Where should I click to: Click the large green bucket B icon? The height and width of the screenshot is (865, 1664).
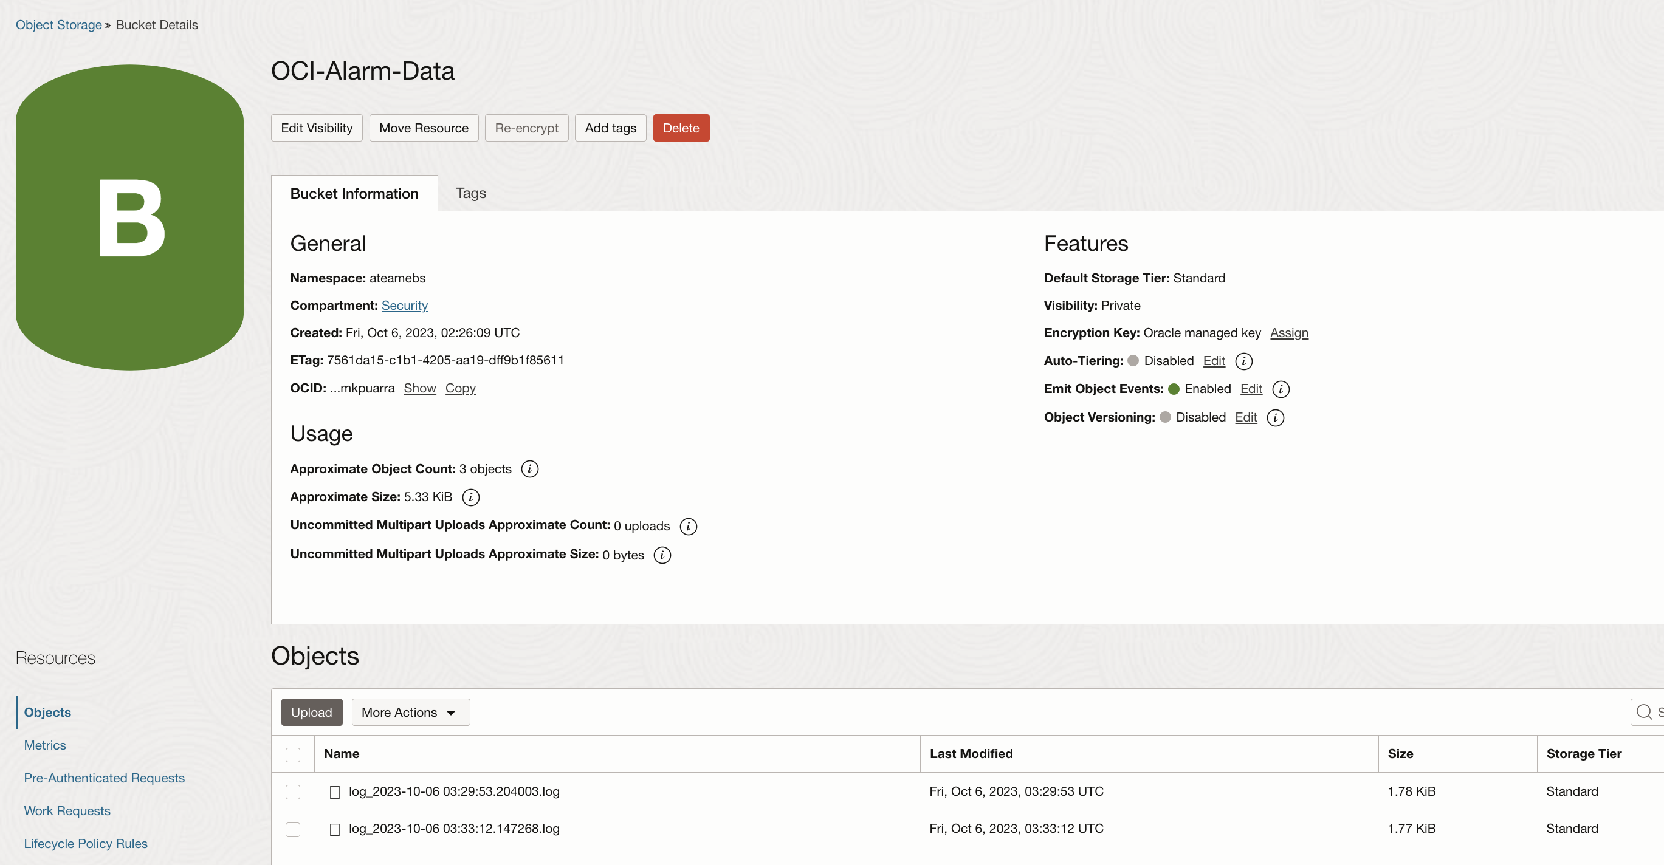coord(130,217)
